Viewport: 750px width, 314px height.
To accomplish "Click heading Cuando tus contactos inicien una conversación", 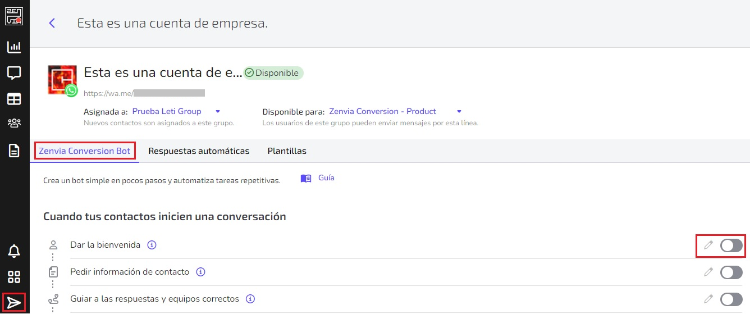I will pyautogui.click(x=164, y=216).
